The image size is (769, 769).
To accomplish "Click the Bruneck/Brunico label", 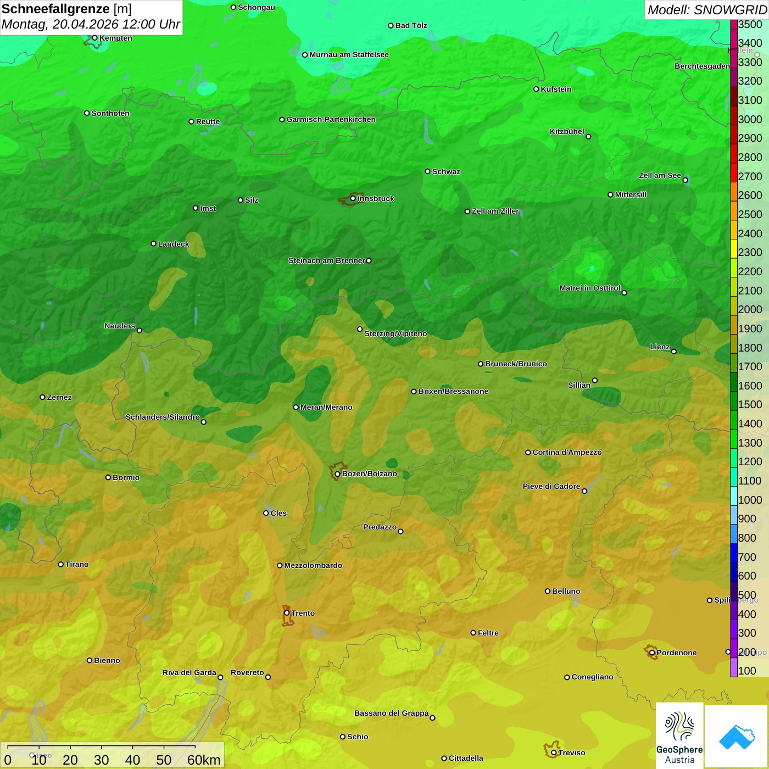I will pyautogui.click(x=516, y=364).
